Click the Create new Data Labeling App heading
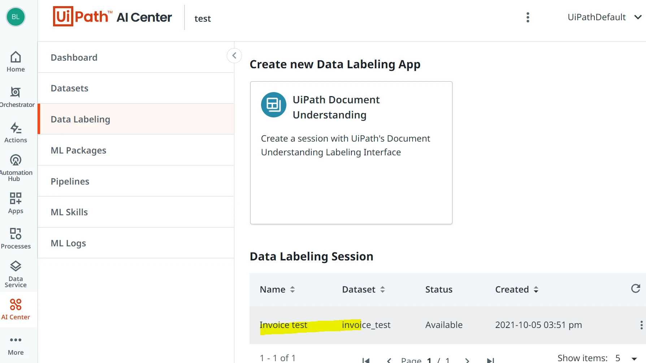The height and width of the screenshot is (363, 646). tap(335, 64)
